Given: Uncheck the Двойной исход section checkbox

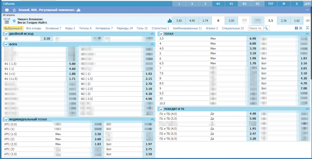Looking at the screenshot, I should (x=6, y=34).
